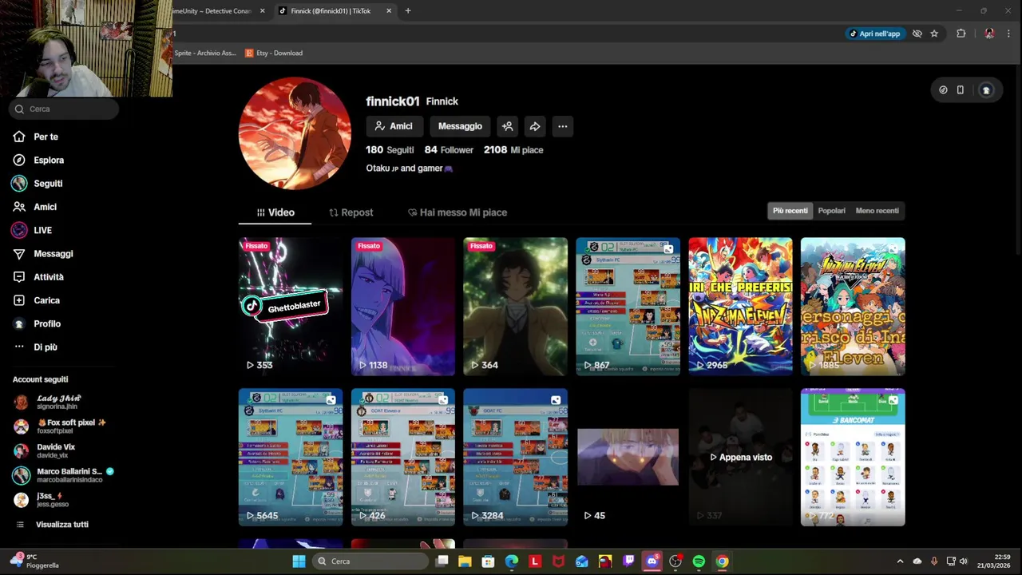1022x575 pixels.
Task: Open Chrome three-dot menu
Action: pos(1009,34)
